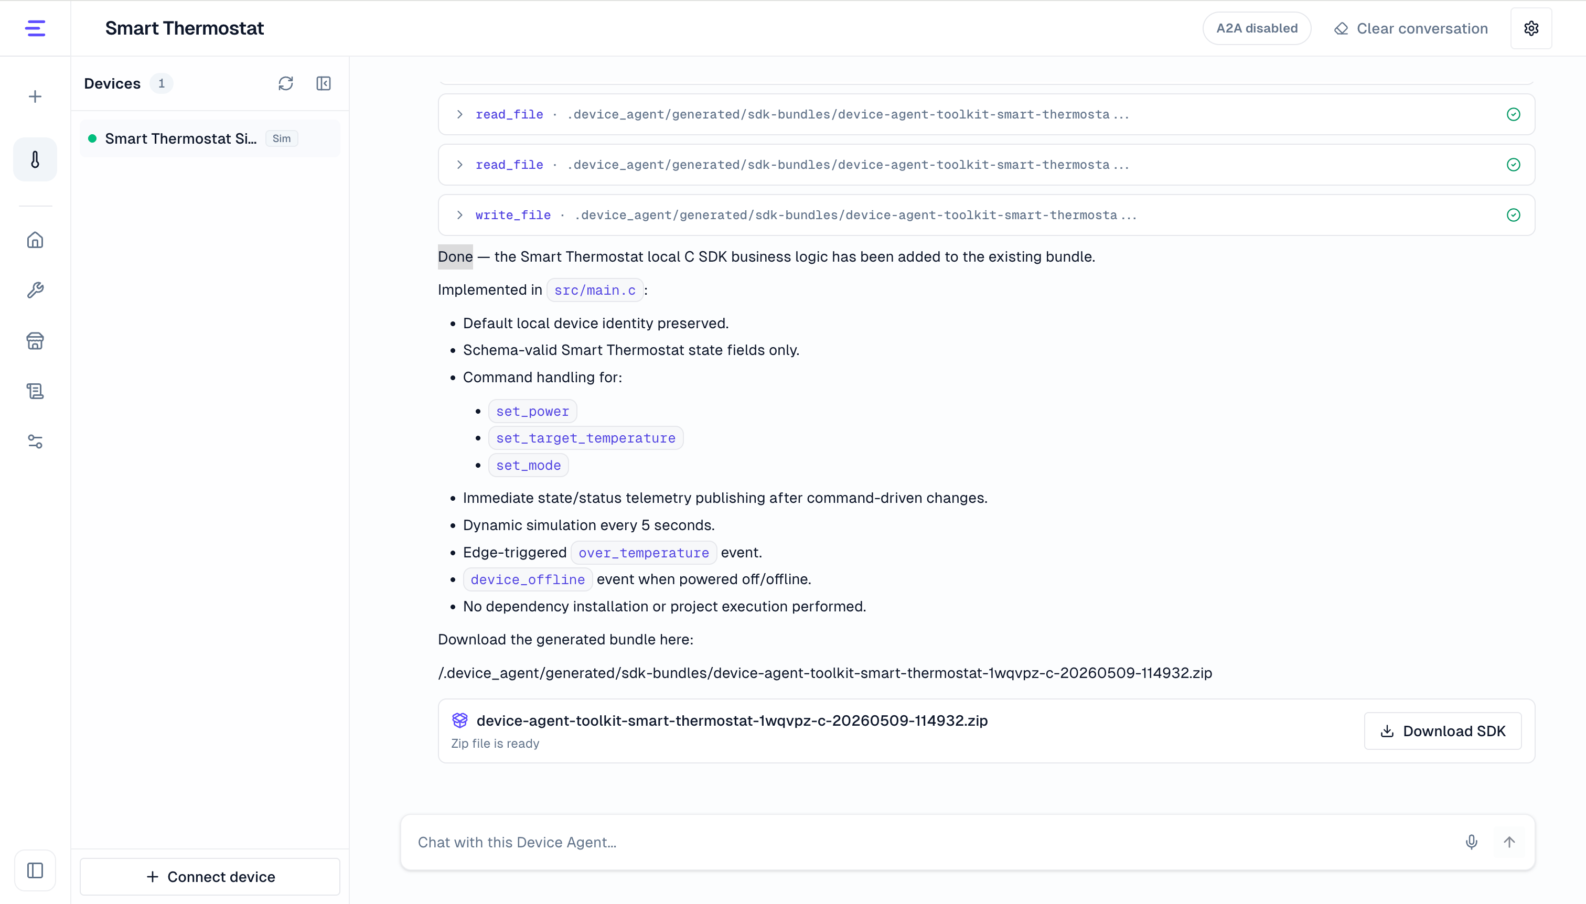
Task: Click the Smart Thermostat page title
Action: point(185,28)
